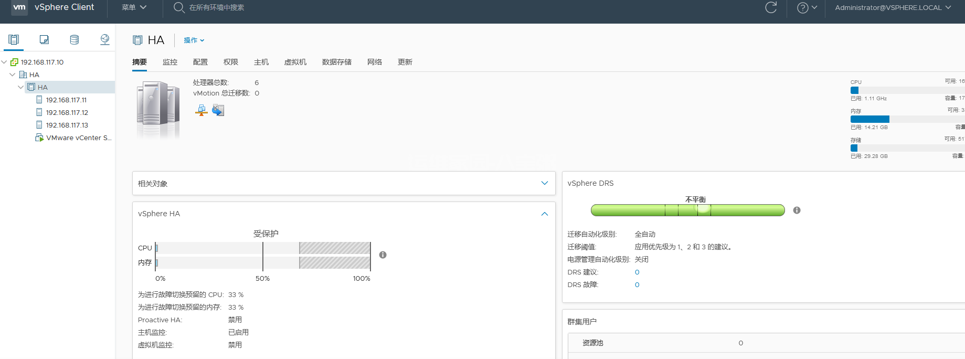The height and width of the screenshot is (359, 965).
Task: Switch to VMs and Templates view icon
Action: [x=44, y=39]
